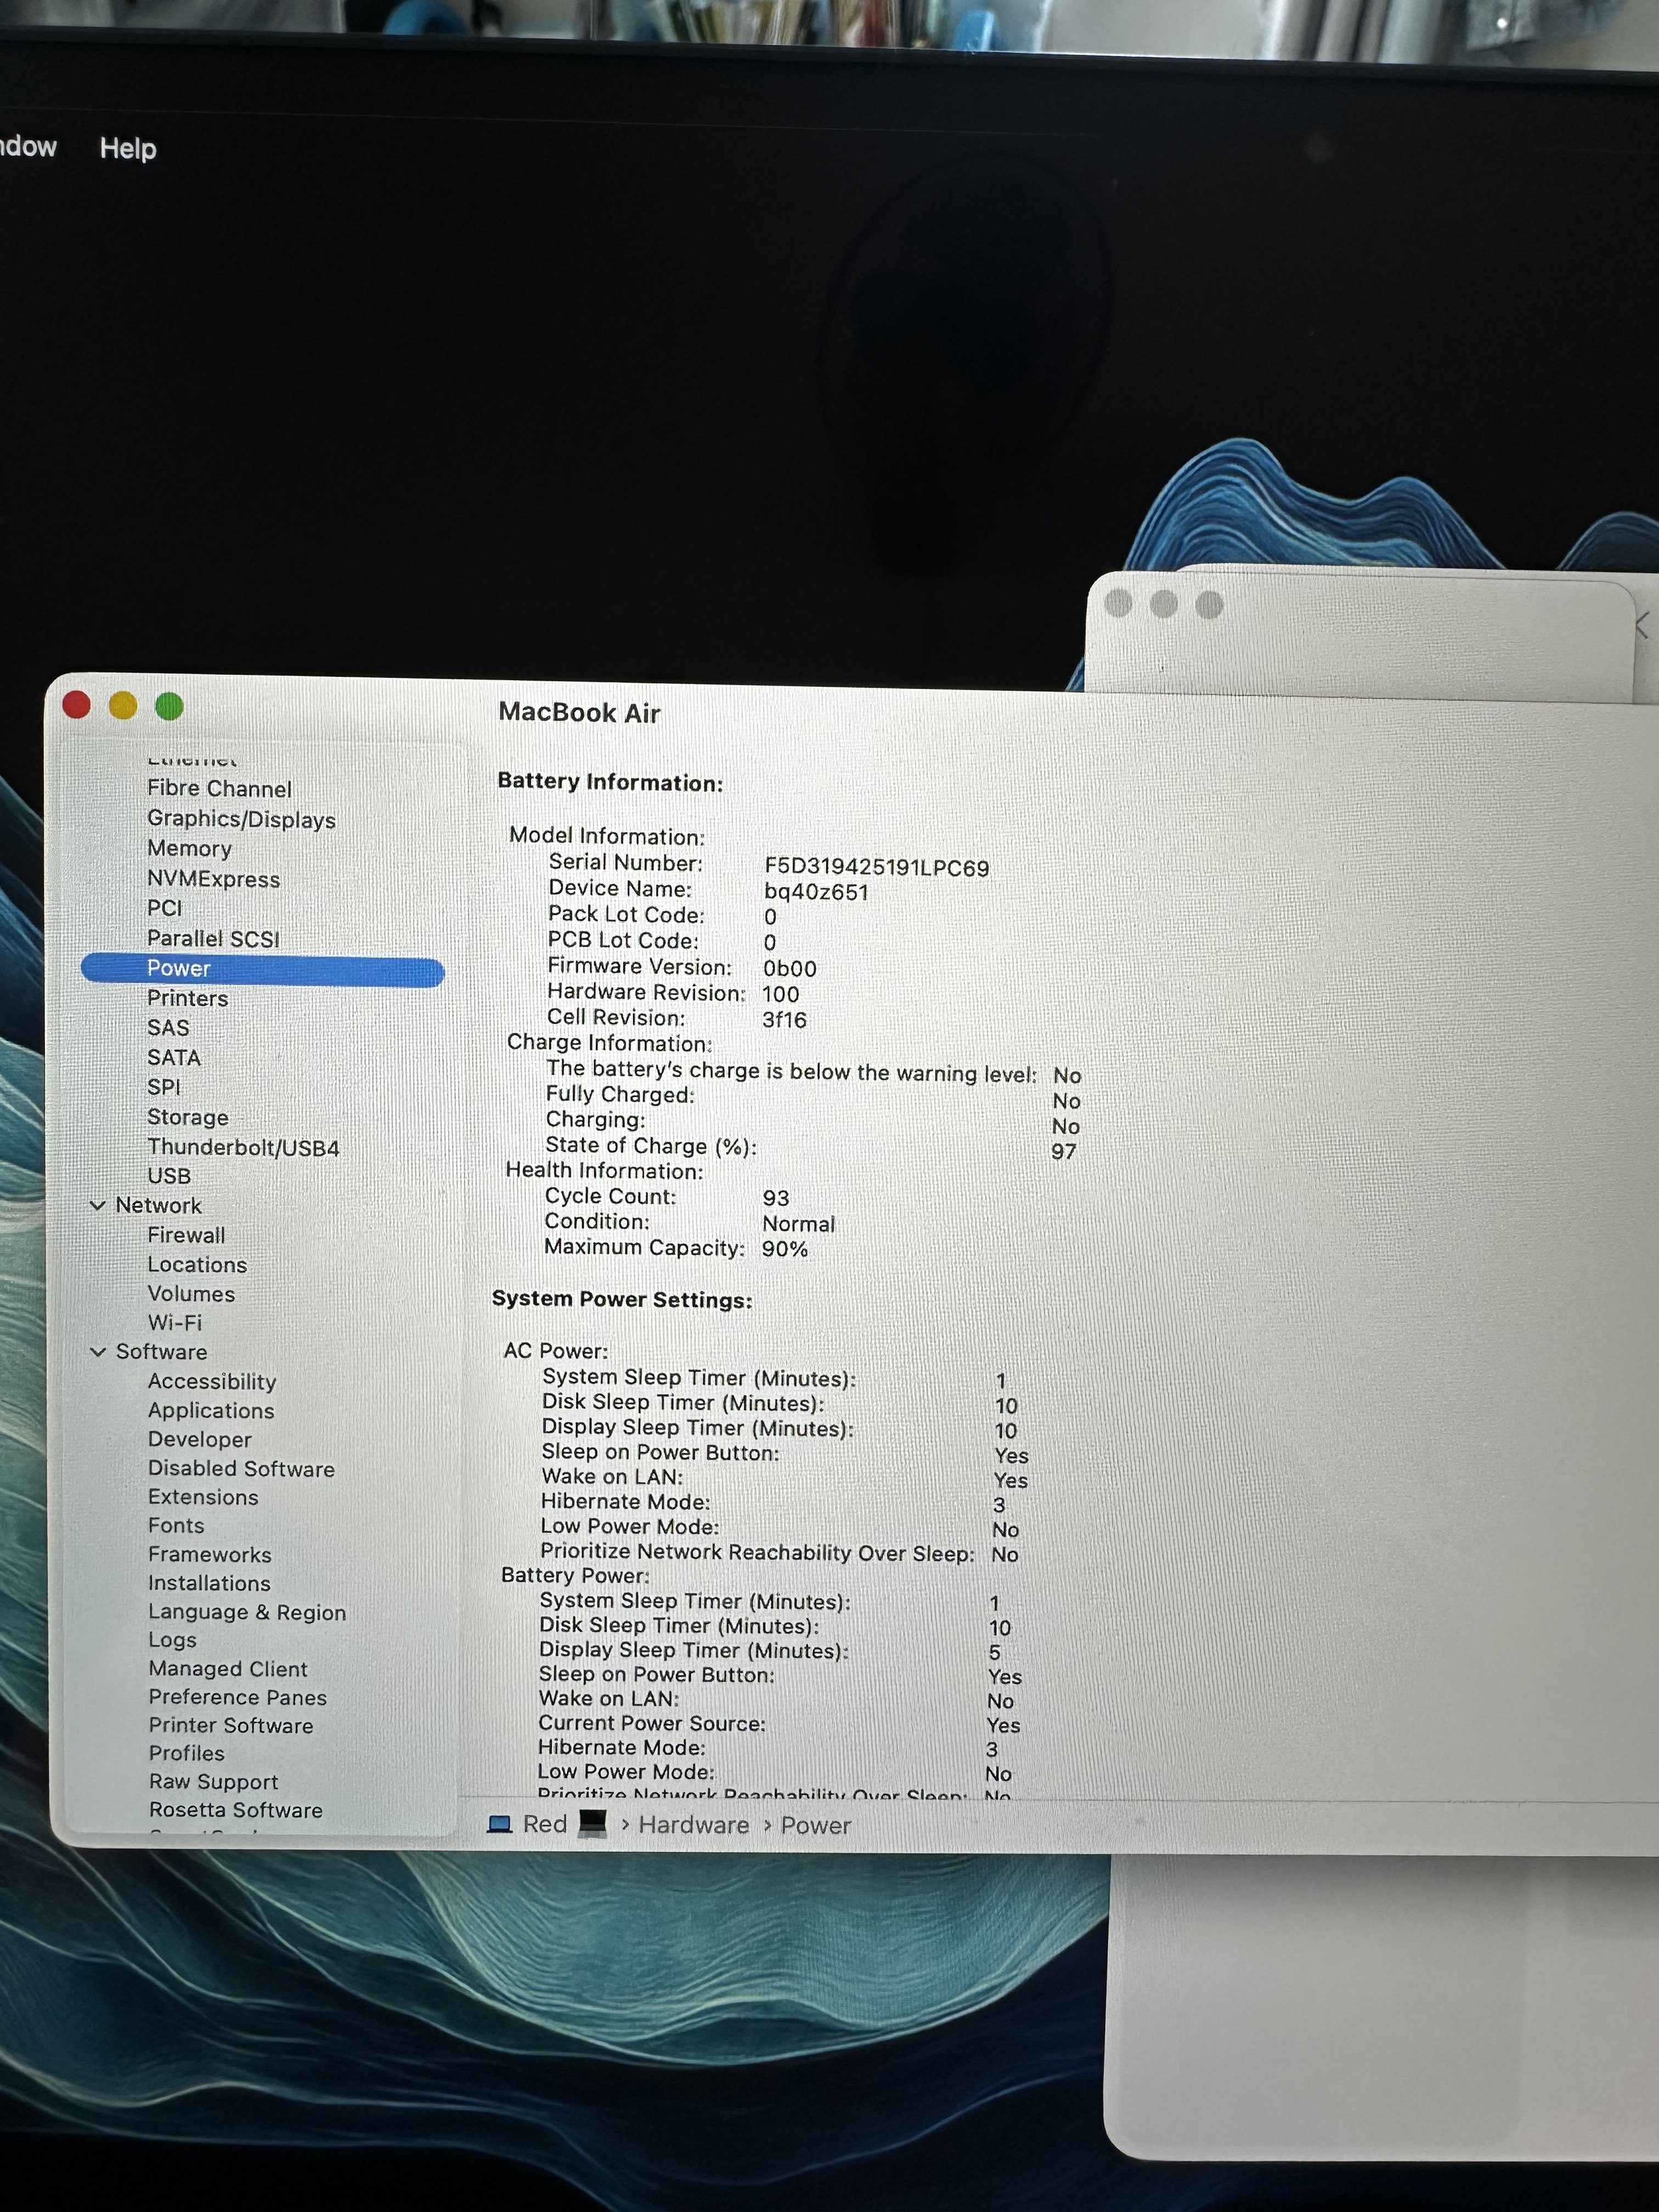Click the Red computer name in path bar
The width and height of the screenshot is (1659, 2212).
(545, 1824)
